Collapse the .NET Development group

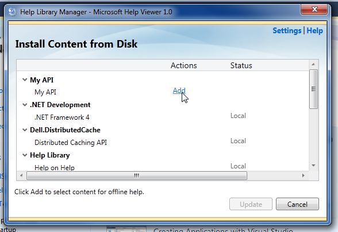[25, 105]
